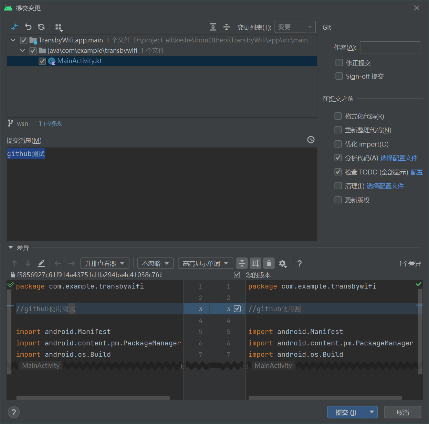
Task: Enable the 修正提交 amend checkbox
Action: click(x=339, y=63)
